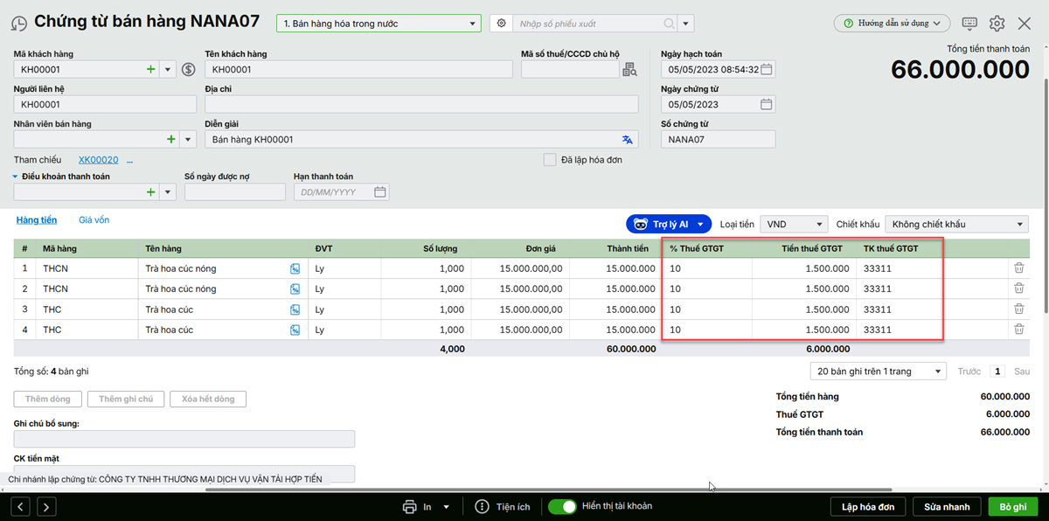The width and height of the screenshot is (1049, 521).
Task: Open the Chiết khấu dropdown
Action: click(x=956, y=225)
